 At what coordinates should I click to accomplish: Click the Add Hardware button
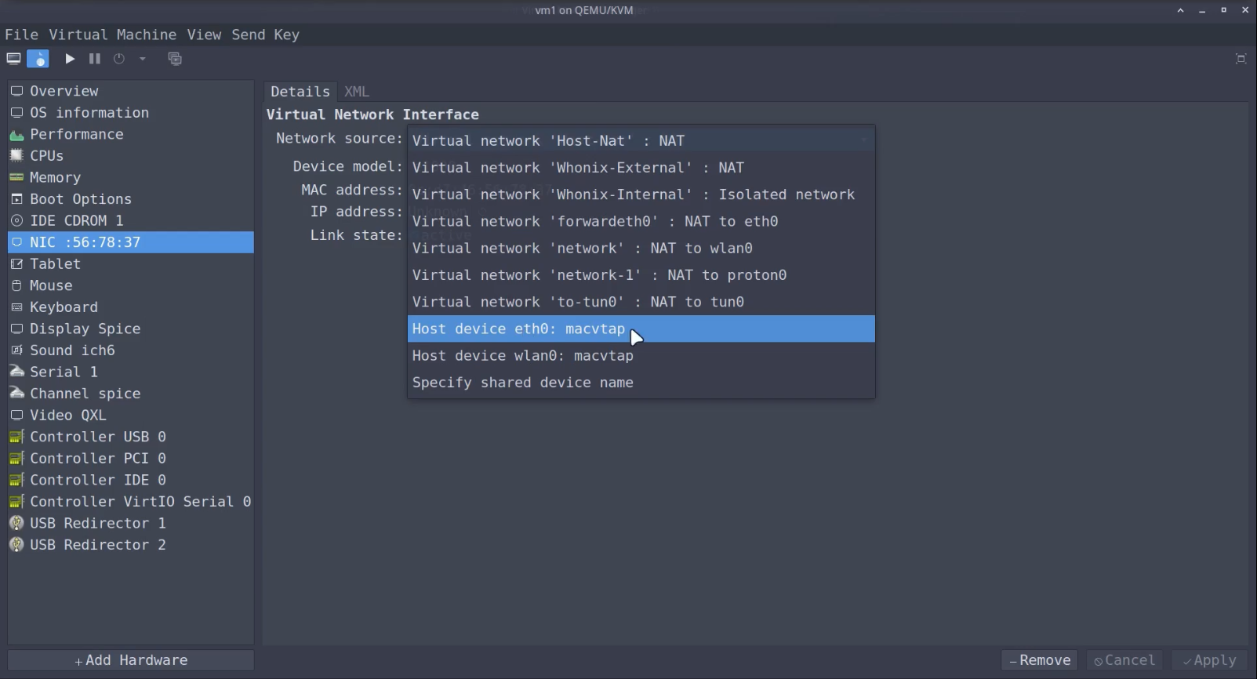tap(131, 660)
